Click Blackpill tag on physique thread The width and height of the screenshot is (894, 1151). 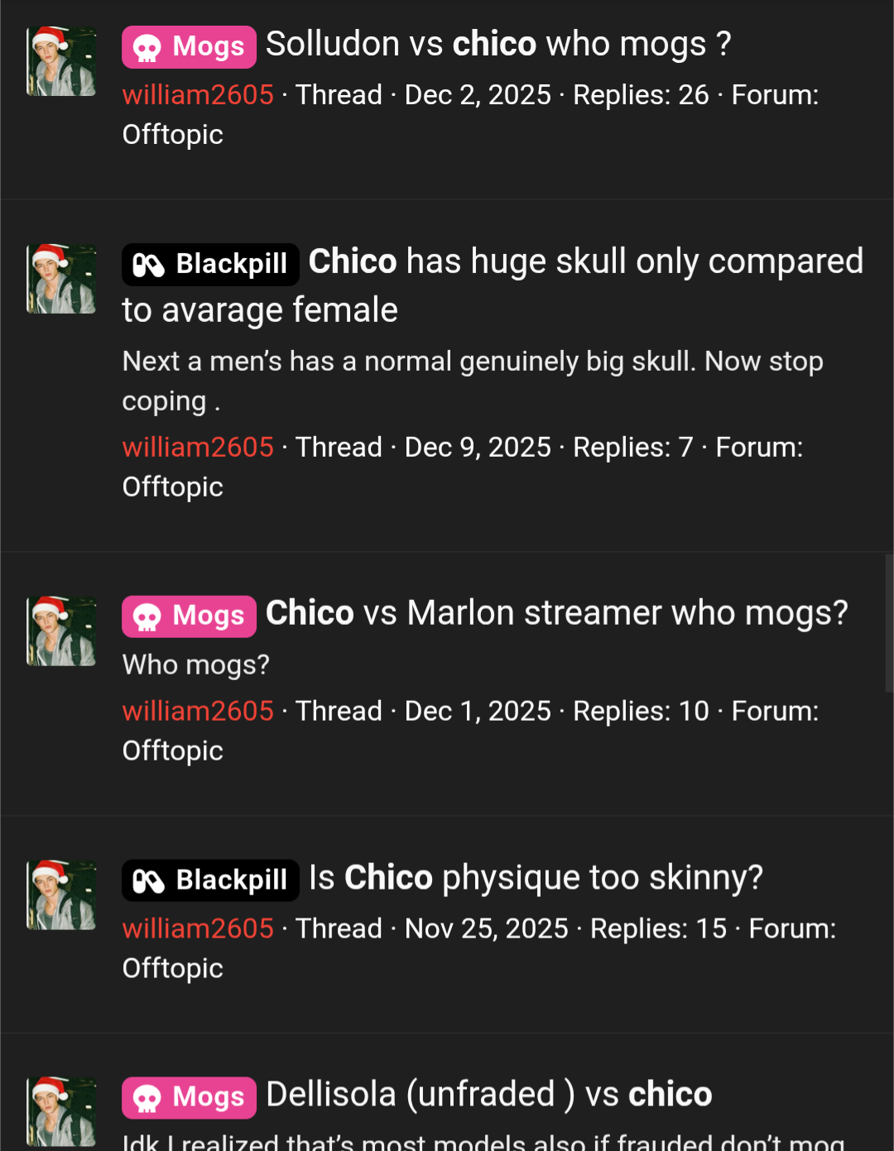click(x=210, y=880)
